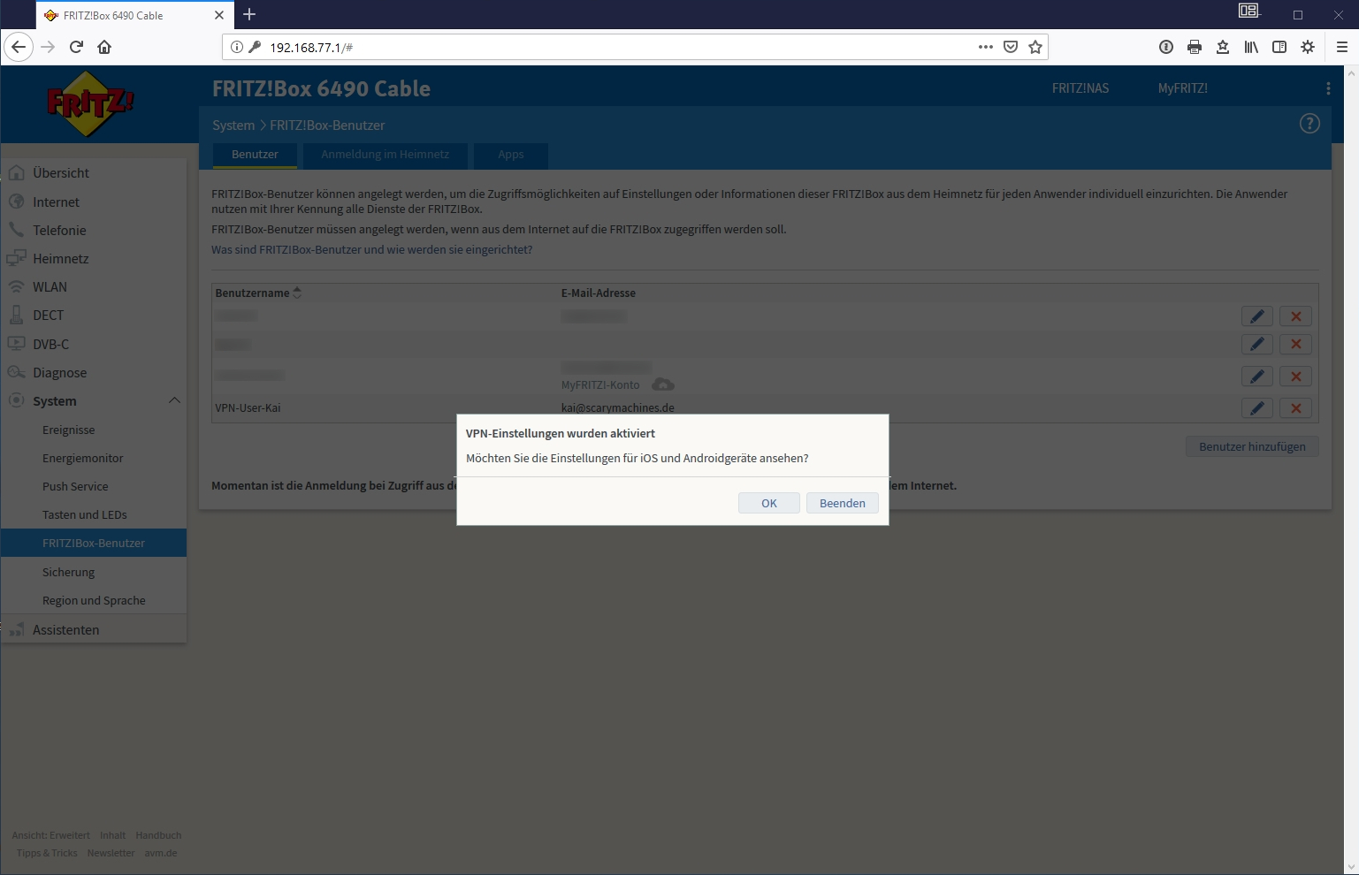Close the FRITZ!Box 6490 Cable tab

tap(219, 15)
